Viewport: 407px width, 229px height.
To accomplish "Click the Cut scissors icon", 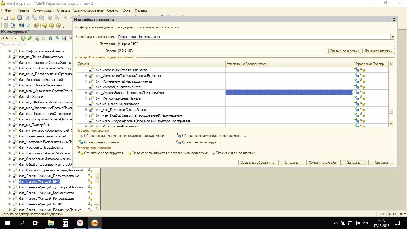I will (x=28, y=18).
